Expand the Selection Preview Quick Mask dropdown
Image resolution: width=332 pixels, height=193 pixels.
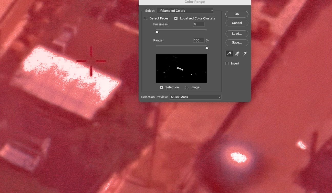coord(195,97)
